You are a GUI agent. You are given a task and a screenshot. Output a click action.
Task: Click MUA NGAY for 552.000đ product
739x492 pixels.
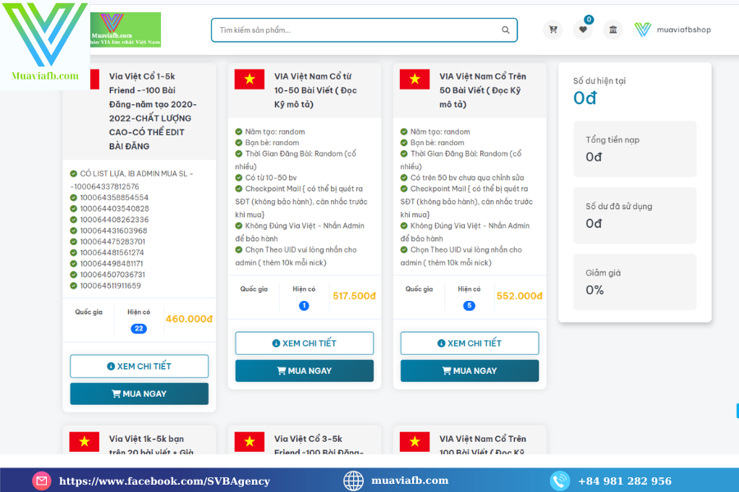click(x=470, y=371)
